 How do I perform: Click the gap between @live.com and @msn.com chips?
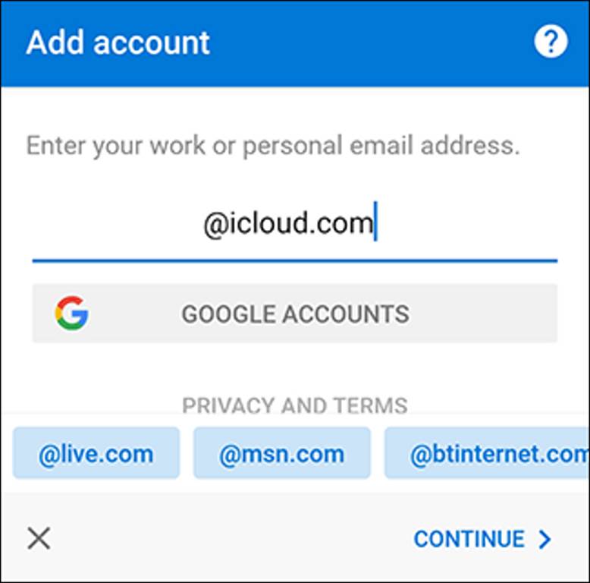point(187,454)
